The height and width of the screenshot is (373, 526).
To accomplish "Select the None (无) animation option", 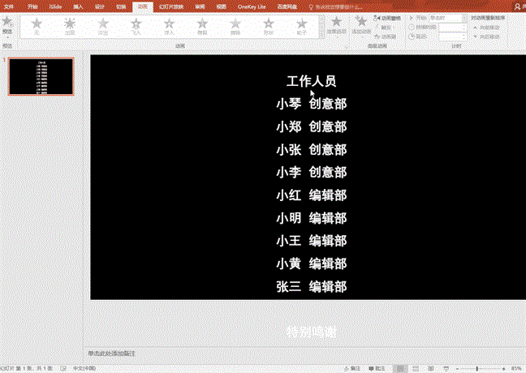I will coord(37,25).
